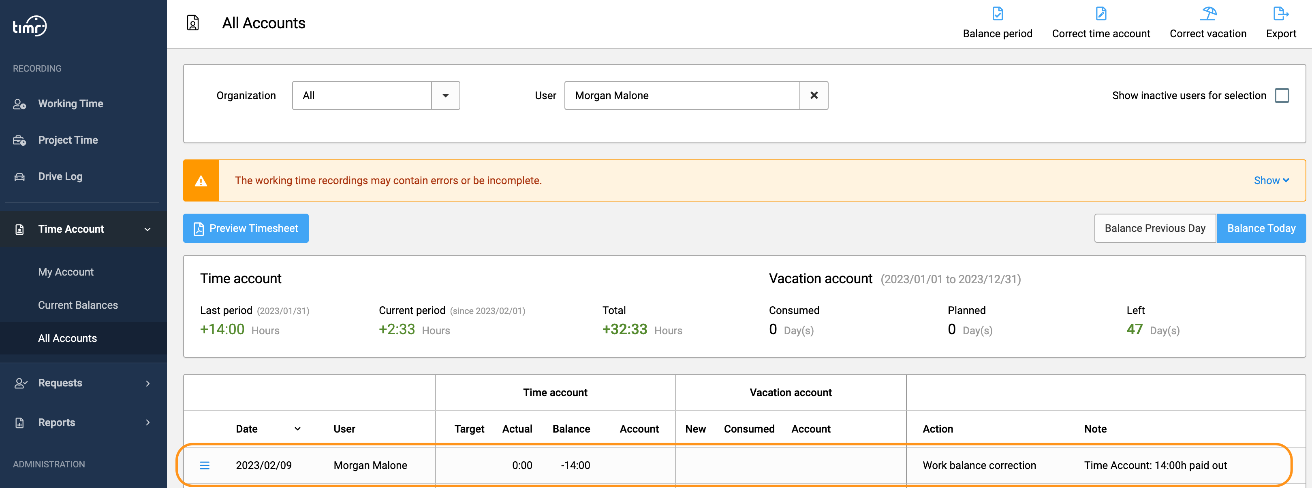The height and width of the screenshot is (488, 1312).
Task: Click the Time Account document icon
Action: click(x=19, y=229)
